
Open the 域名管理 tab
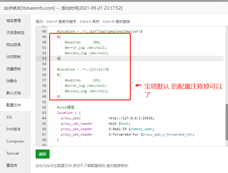tap(14, 21)
